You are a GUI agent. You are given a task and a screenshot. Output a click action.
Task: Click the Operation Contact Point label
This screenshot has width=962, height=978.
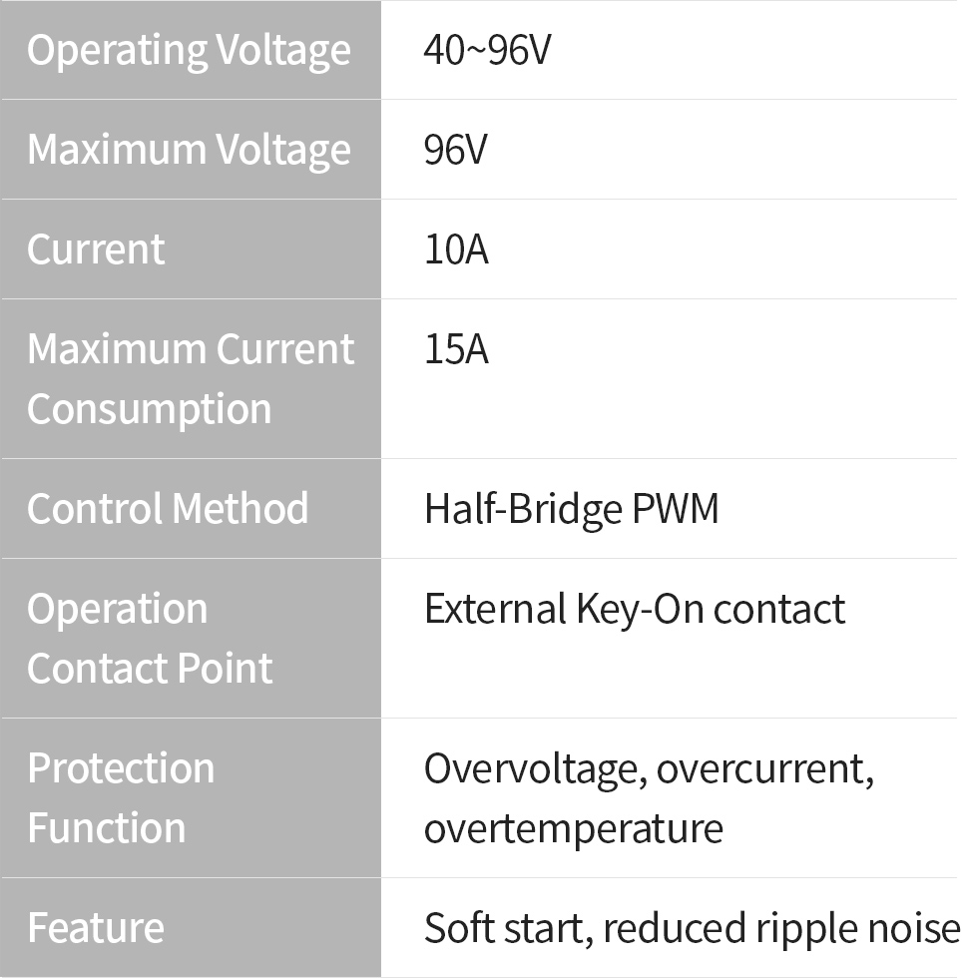pyautogui.click(x=150, y=638)
